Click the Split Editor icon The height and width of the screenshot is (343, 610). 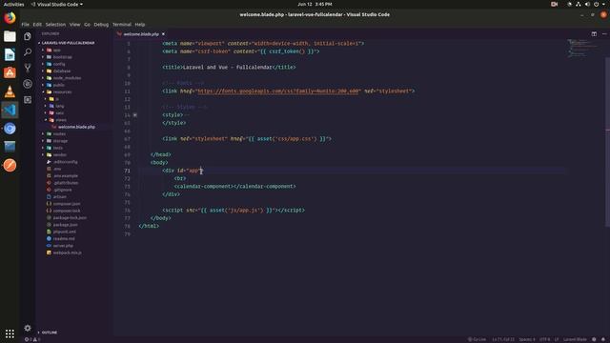point(594,34)
